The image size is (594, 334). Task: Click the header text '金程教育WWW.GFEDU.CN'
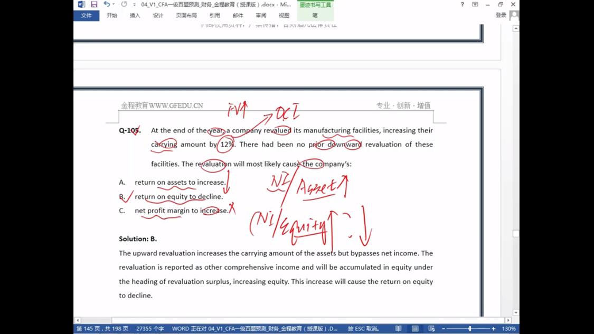(x=162, y=106)
